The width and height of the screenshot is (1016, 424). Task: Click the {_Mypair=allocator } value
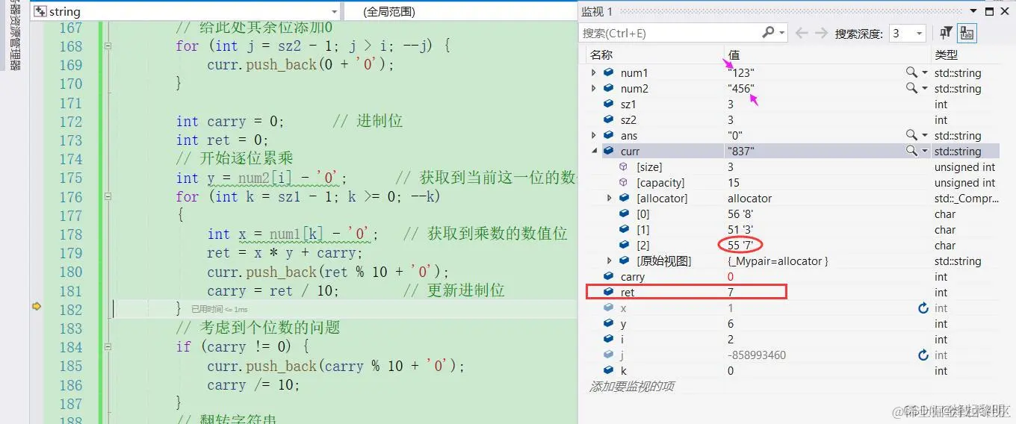click(778, 261)
